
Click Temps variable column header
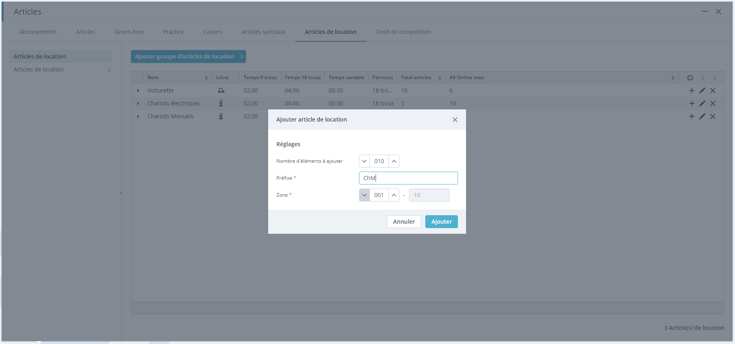[346, 78]
